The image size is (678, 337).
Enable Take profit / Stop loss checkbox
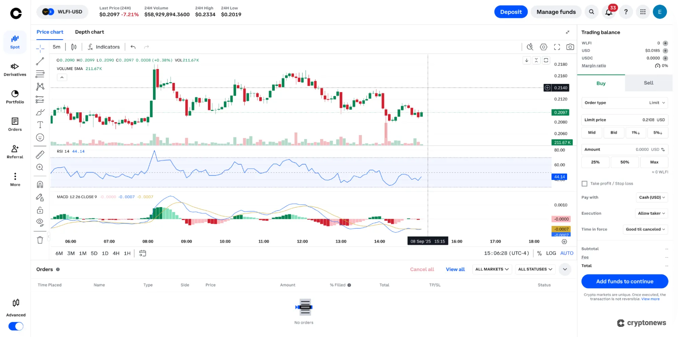(584, 183)
